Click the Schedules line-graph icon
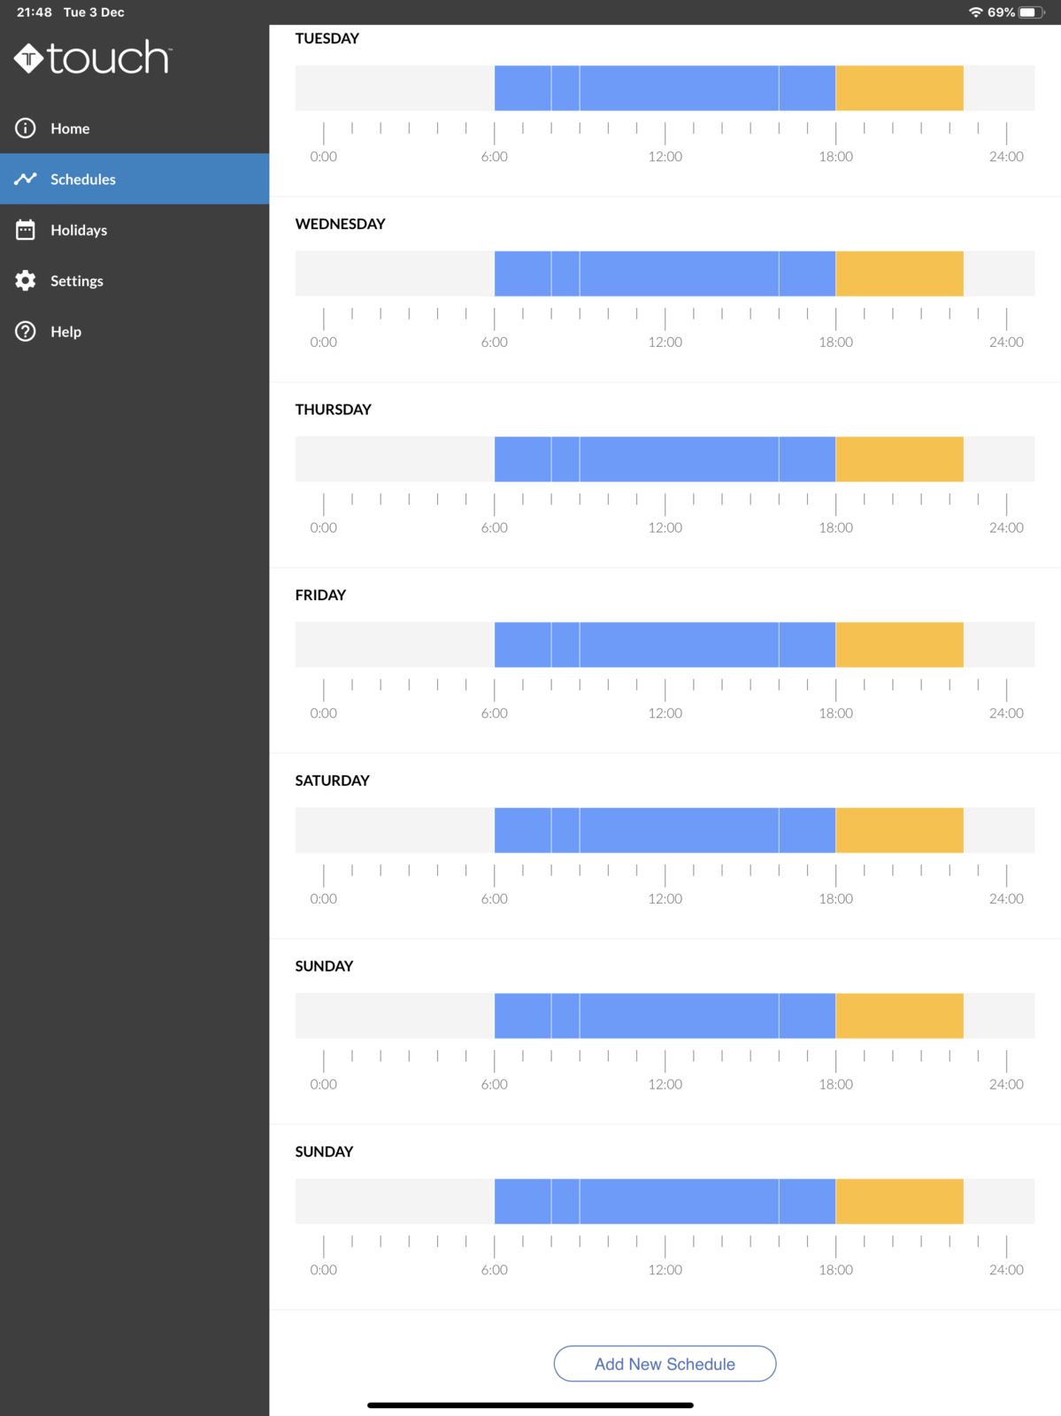Screen dimensions: 1061x1416 (26, 179)
